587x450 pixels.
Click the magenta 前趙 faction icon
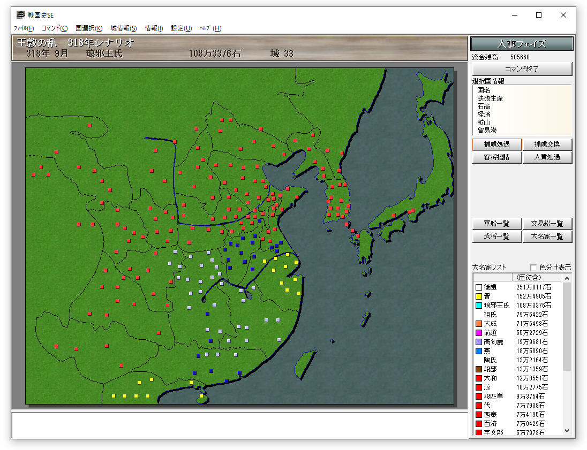[x=479, y=333]
